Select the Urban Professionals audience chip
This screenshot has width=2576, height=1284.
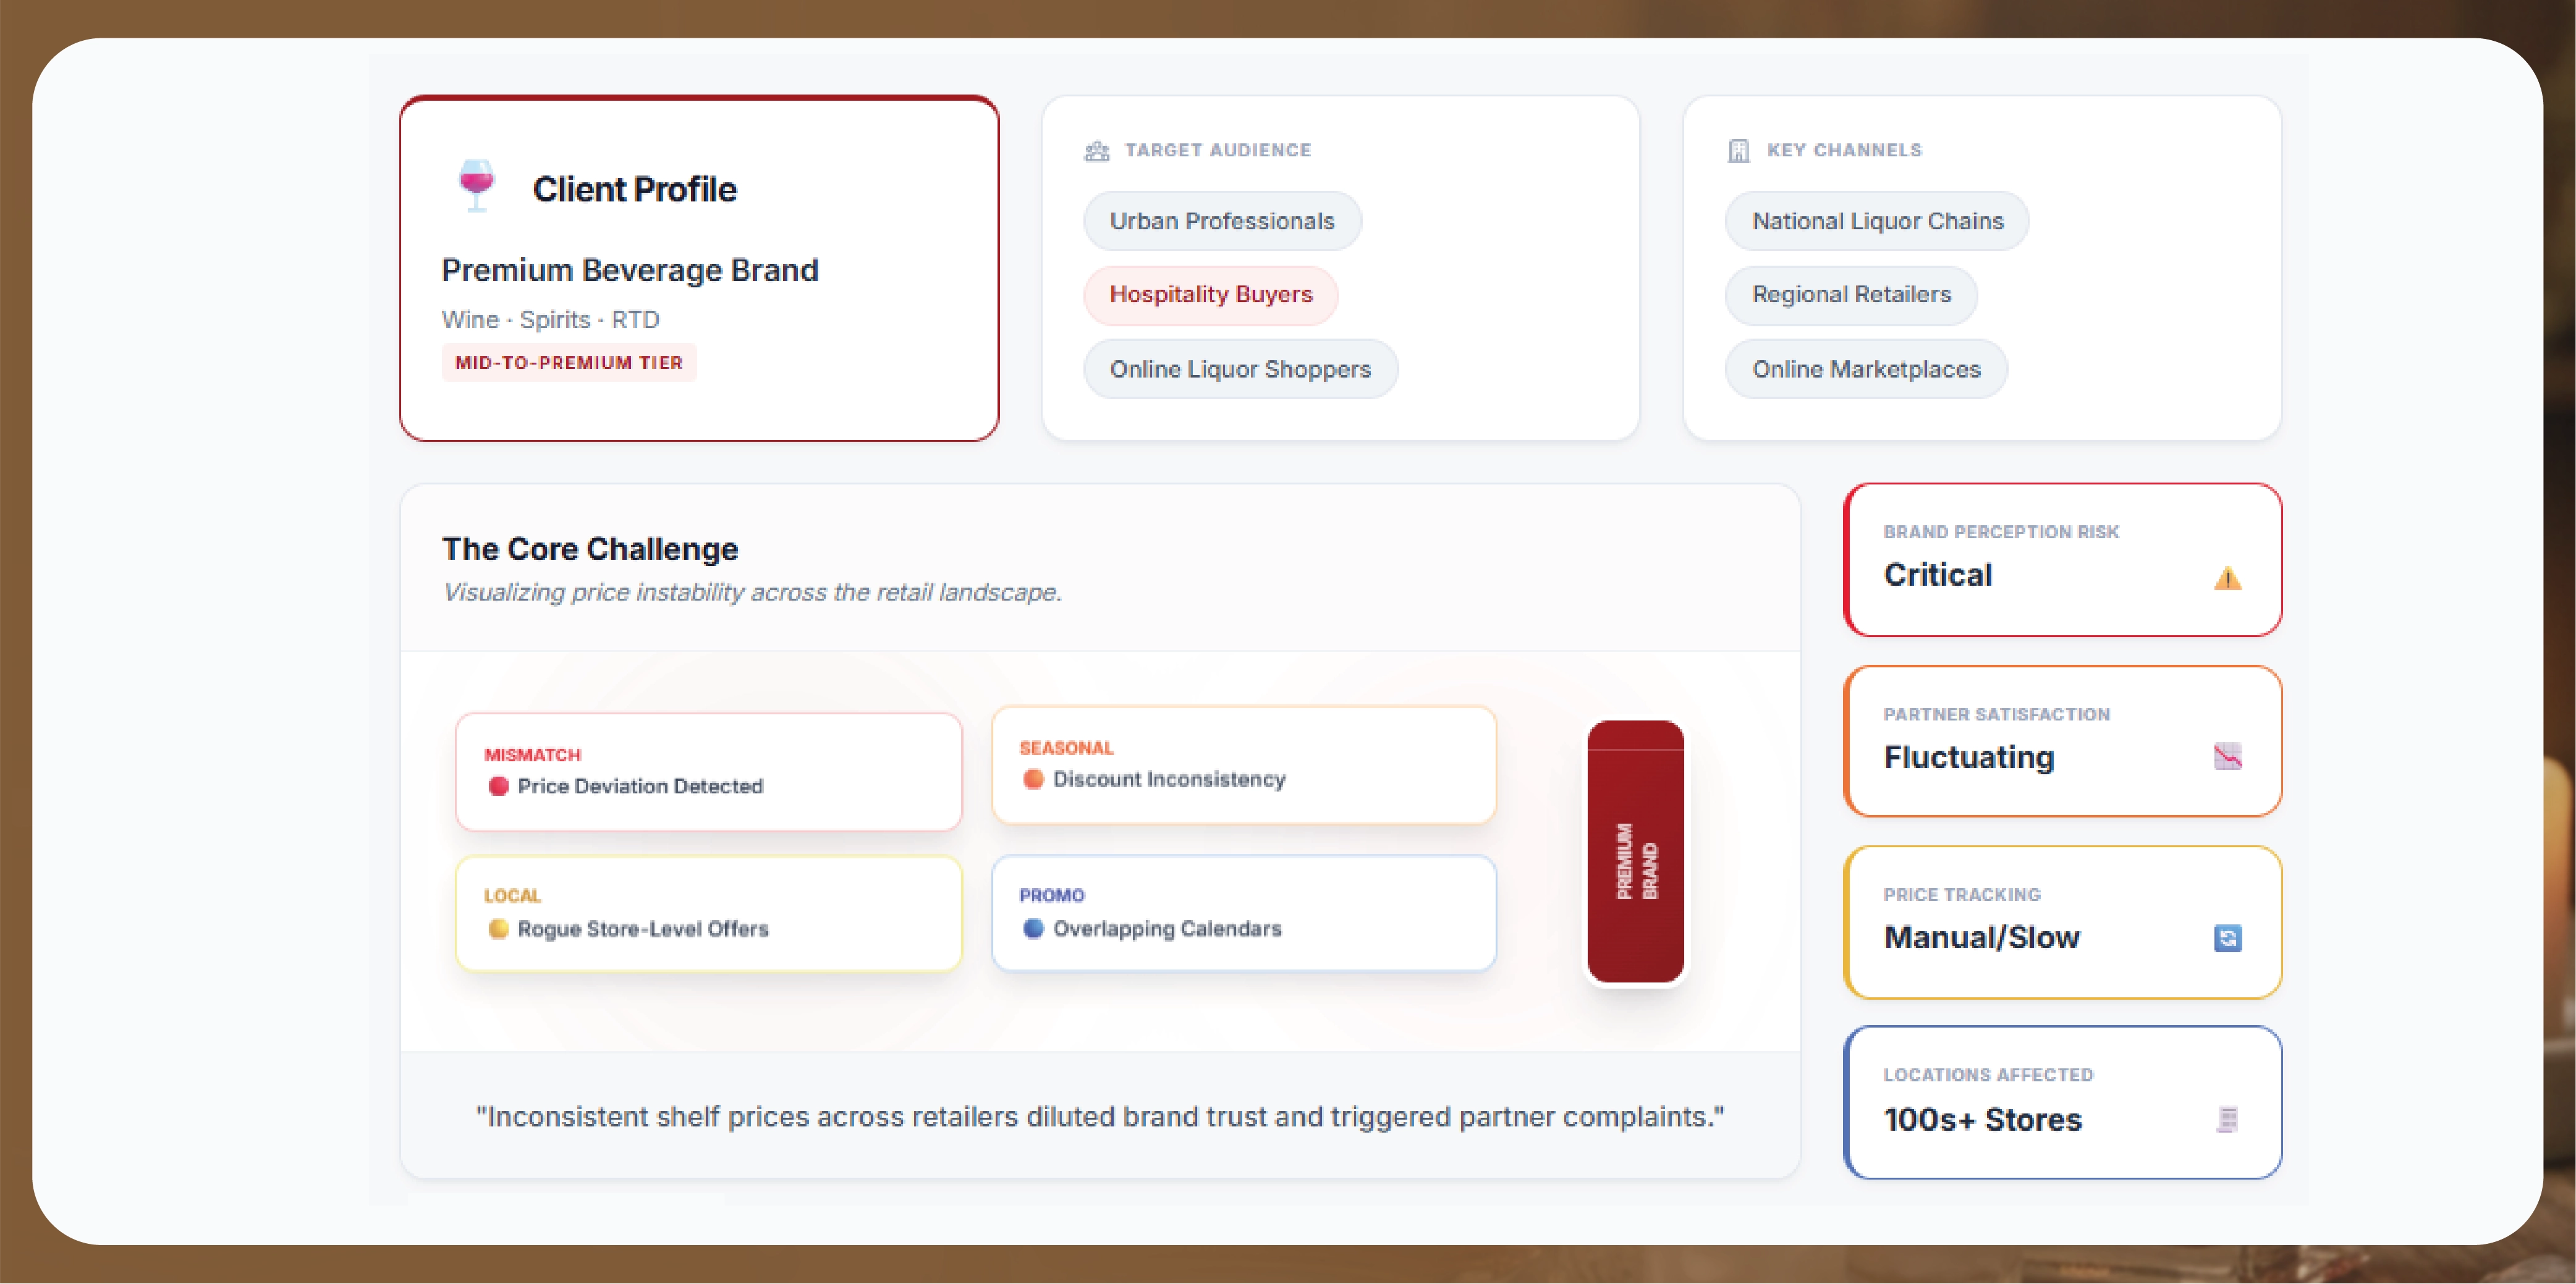1221,221
